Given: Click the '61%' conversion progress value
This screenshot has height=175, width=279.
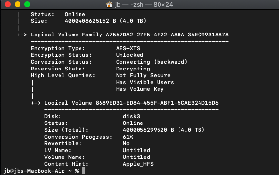Looking at the screenshot, I should click(x=128, y=137).
